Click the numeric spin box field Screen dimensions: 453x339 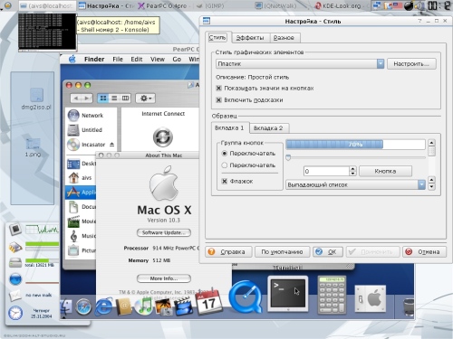(326, 171)
